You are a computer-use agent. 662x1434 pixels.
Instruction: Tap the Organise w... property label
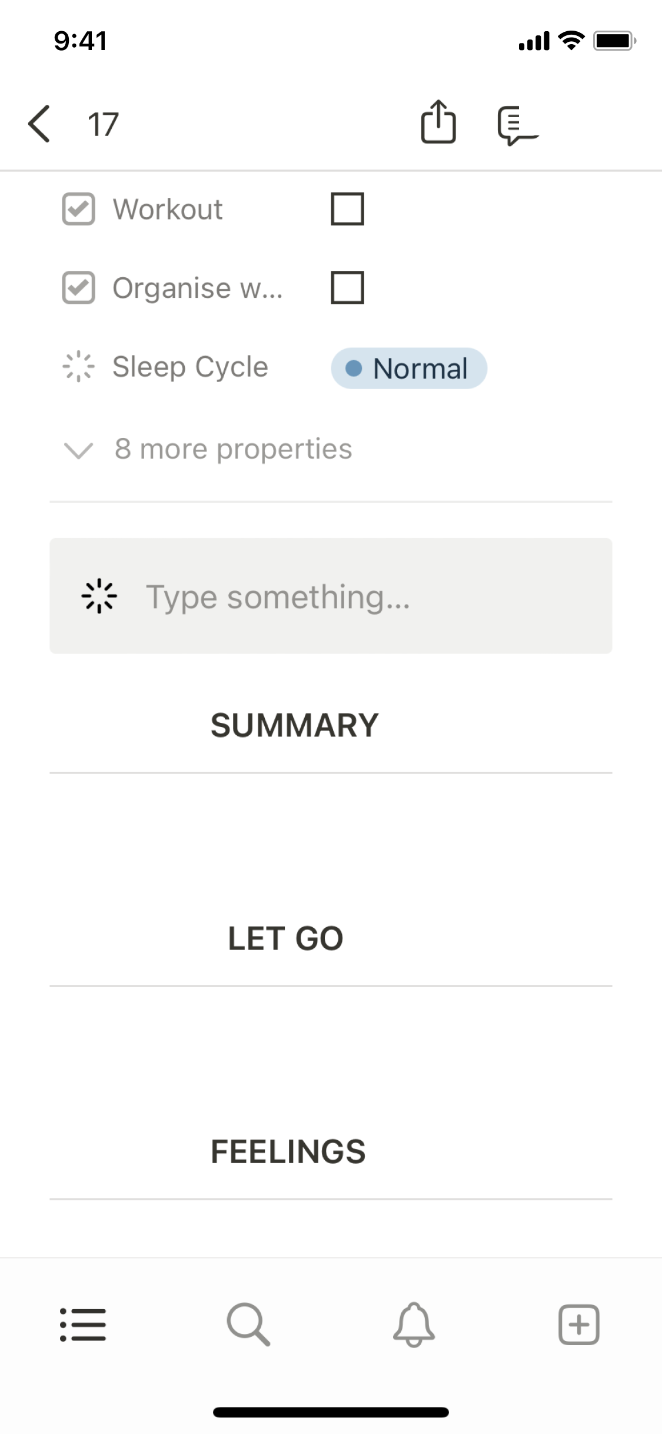click(197, 288)
